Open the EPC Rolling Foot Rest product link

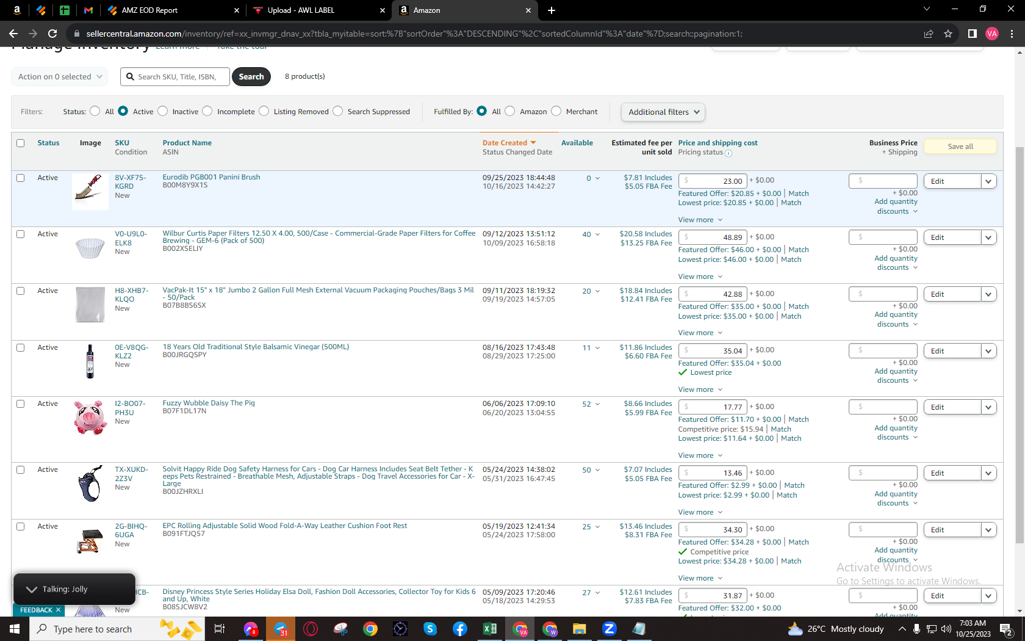click(x=284, y=526)
